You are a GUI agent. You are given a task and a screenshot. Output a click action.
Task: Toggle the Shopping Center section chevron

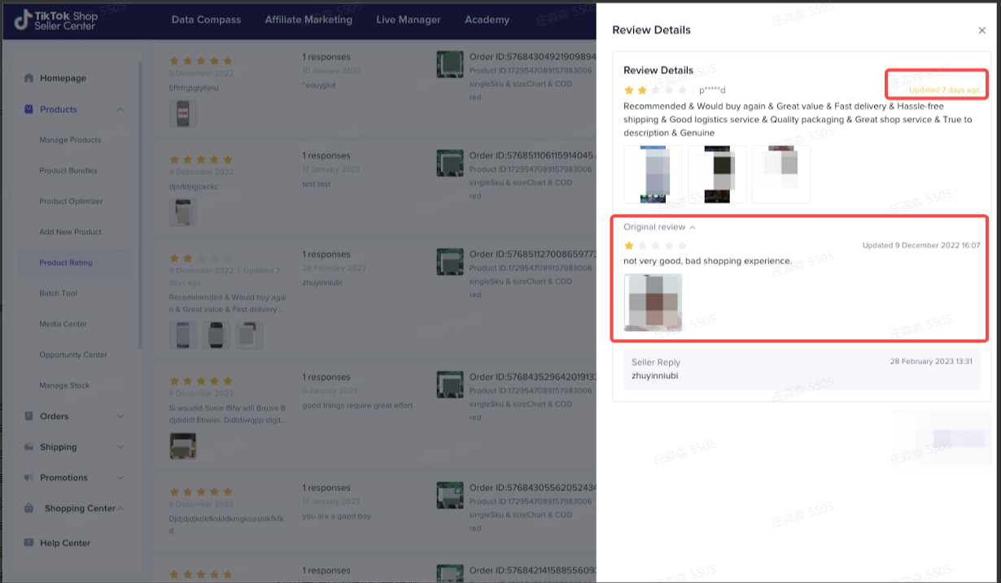[x=120, y=508]
